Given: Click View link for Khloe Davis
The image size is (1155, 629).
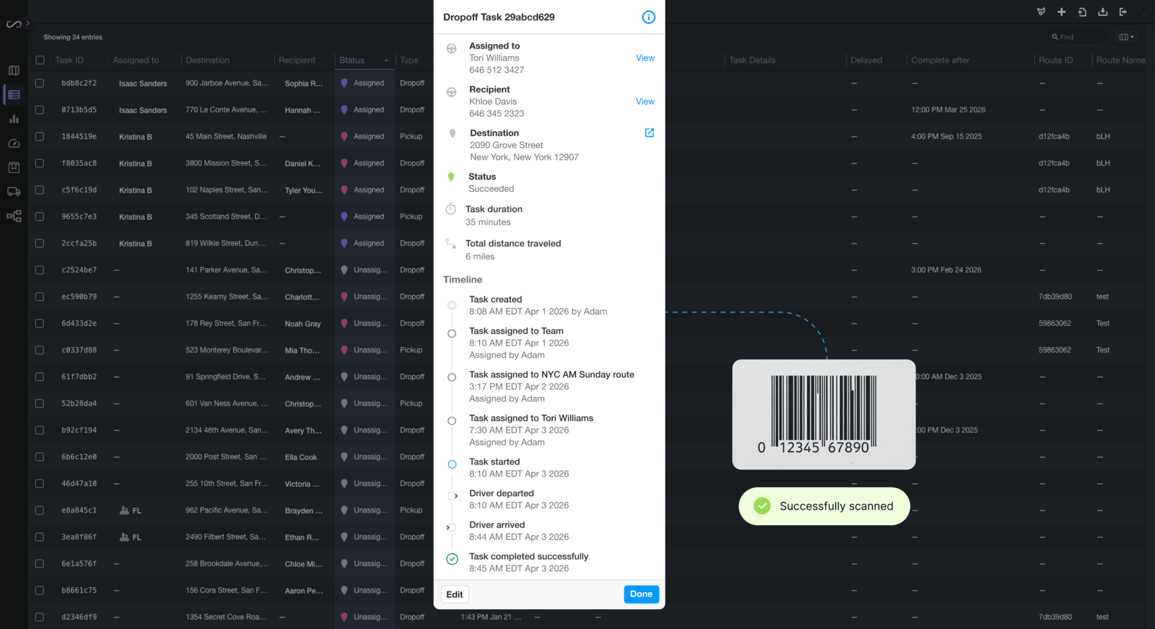Looking at the screenshot, I should click(645, 102).
